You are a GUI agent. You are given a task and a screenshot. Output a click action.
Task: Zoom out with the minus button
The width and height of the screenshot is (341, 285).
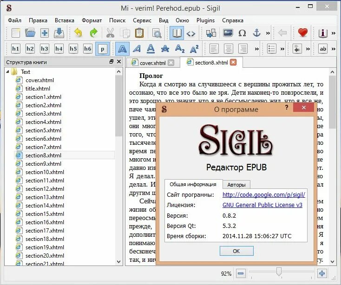tap(241, 273)
